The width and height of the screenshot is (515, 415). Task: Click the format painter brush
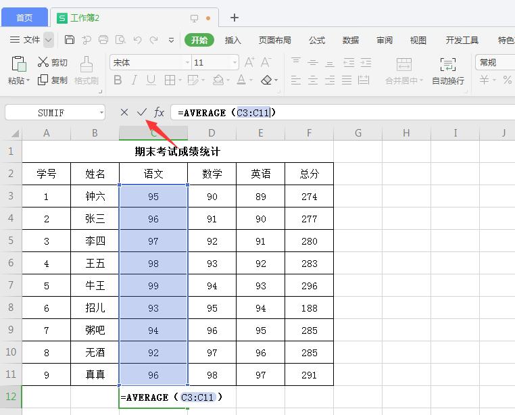click(87, 64)
